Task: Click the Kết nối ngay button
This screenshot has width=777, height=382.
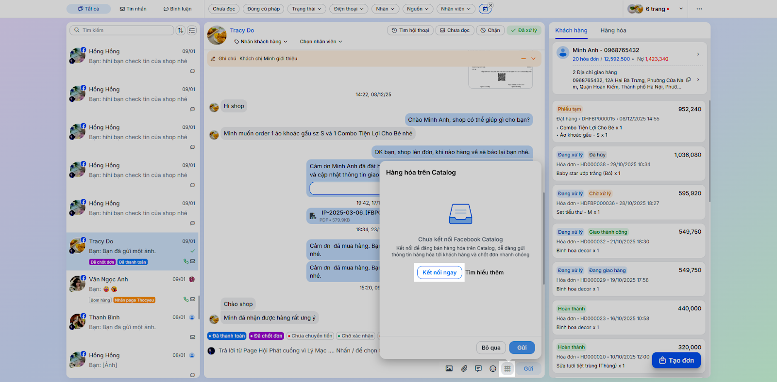Action: click(x=439, y=272)
